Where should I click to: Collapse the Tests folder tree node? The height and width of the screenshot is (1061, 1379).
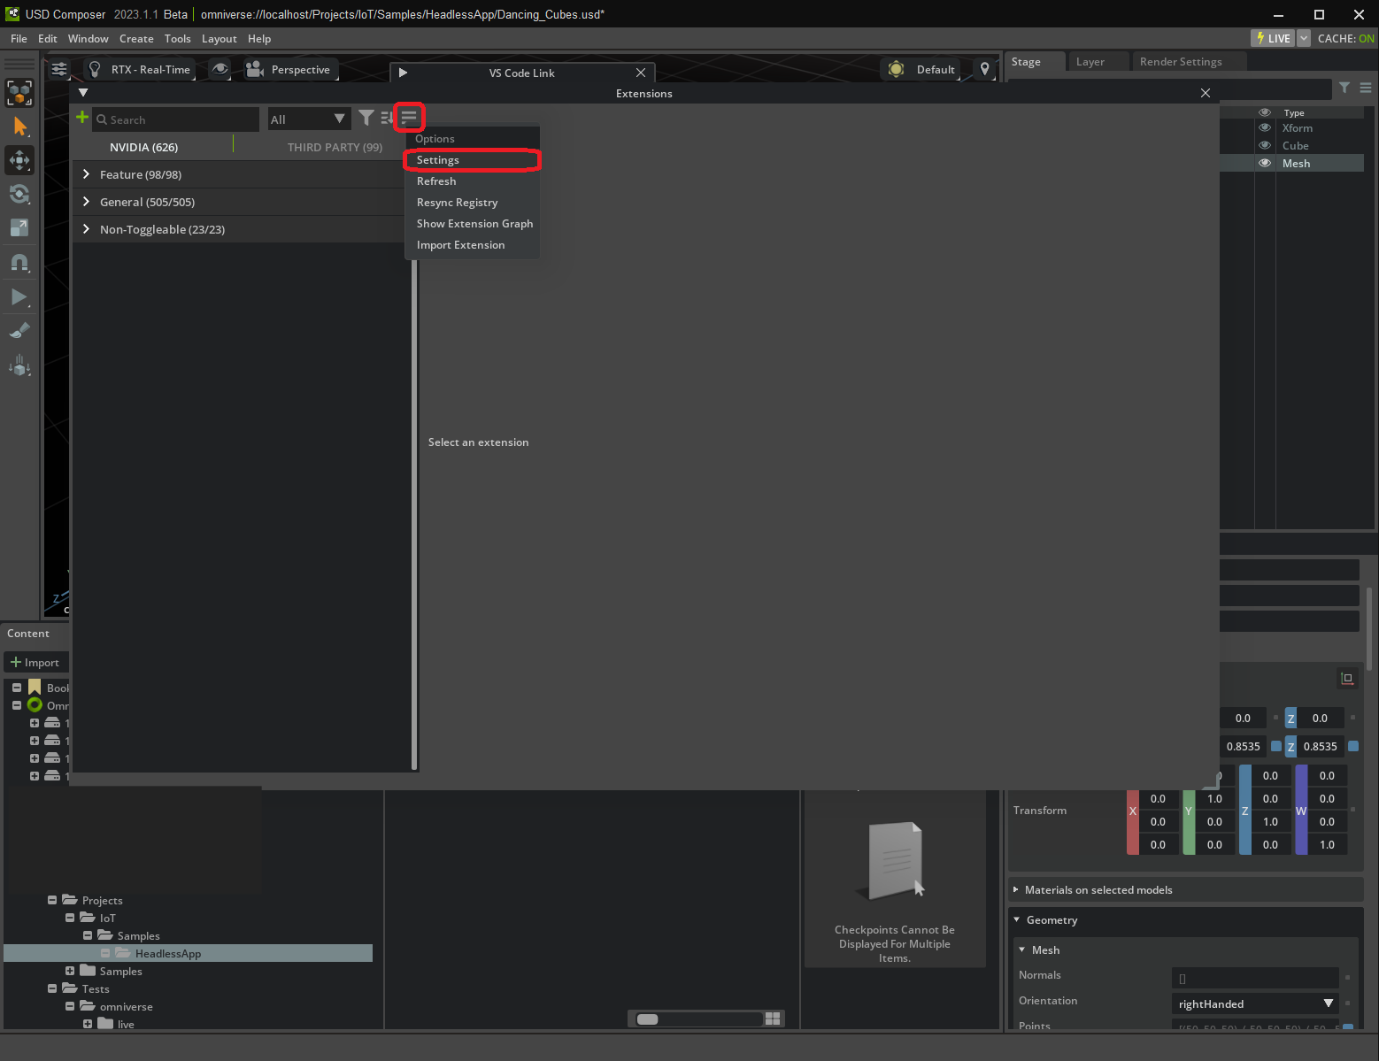[52, 988]
